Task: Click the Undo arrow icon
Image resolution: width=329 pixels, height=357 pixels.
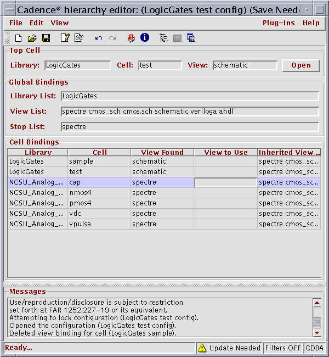Action: [99, 38]
